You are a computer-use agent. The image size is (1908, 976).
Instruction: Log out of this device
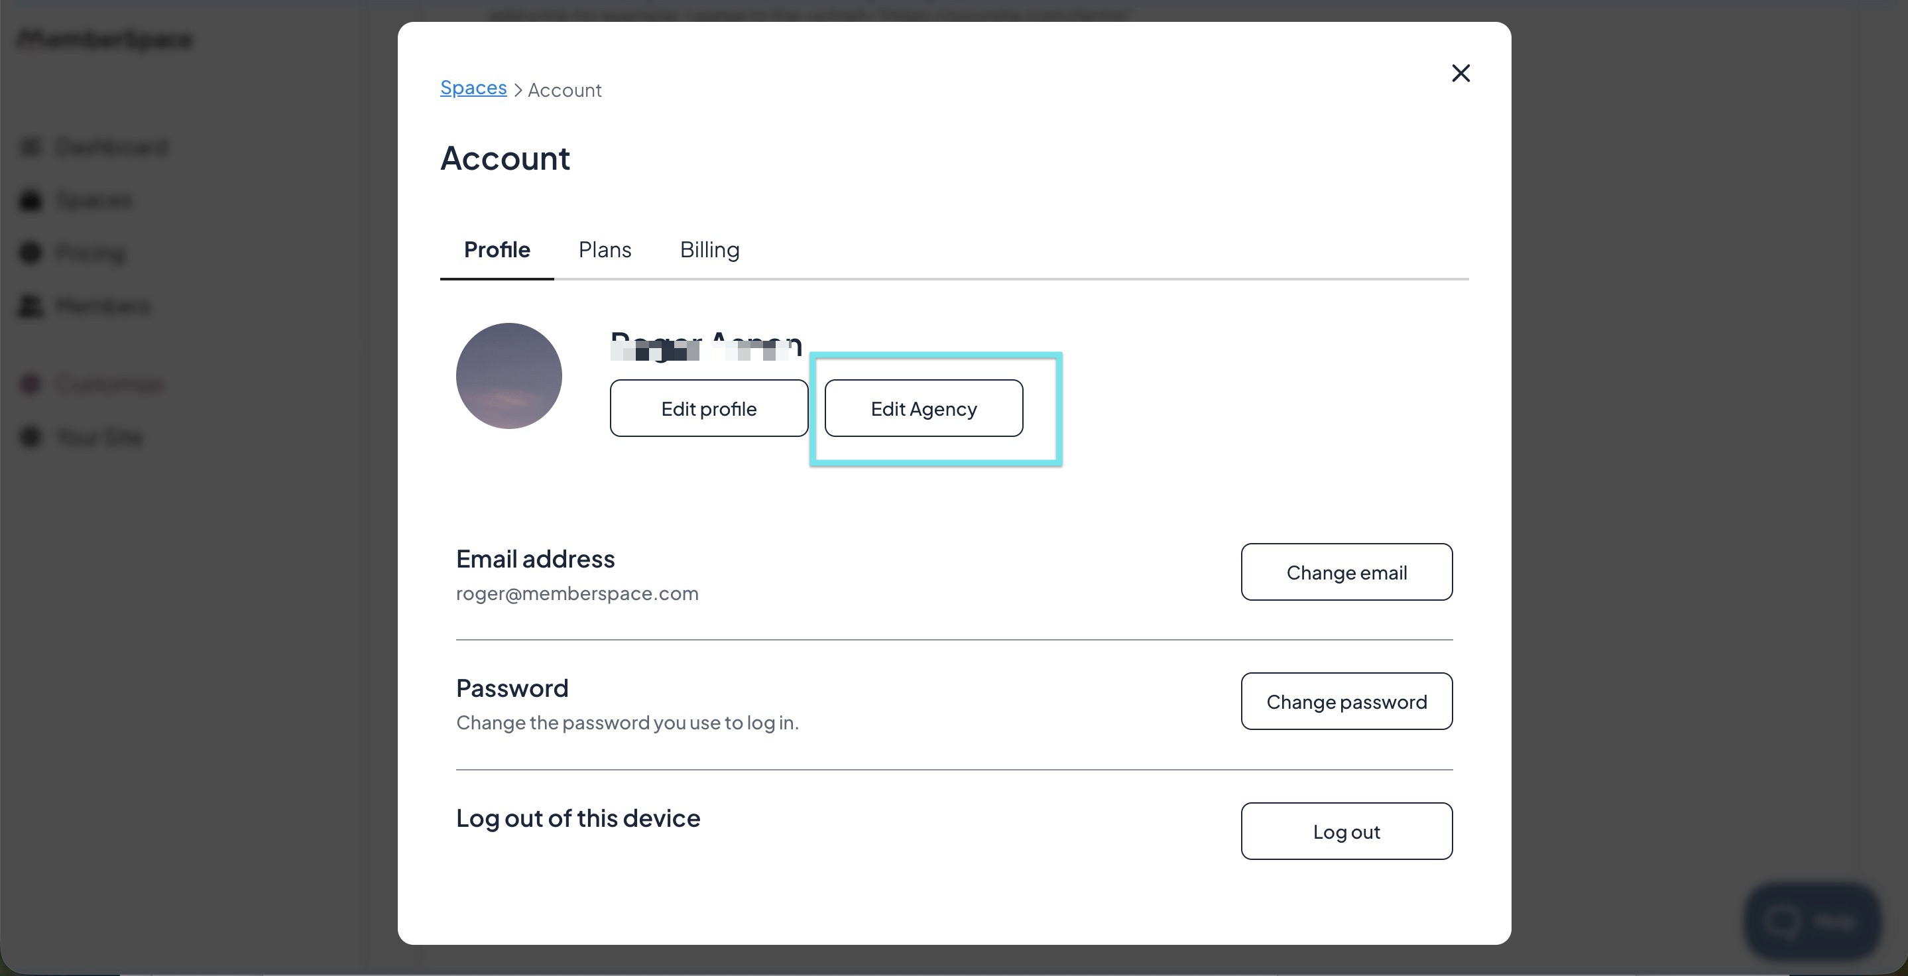pos(1346,831)
